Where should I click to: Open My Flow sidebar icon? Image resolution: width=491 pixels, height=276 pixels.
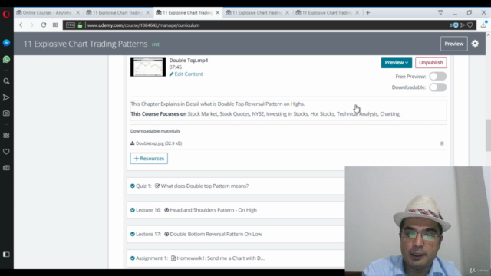coord(6,97)
